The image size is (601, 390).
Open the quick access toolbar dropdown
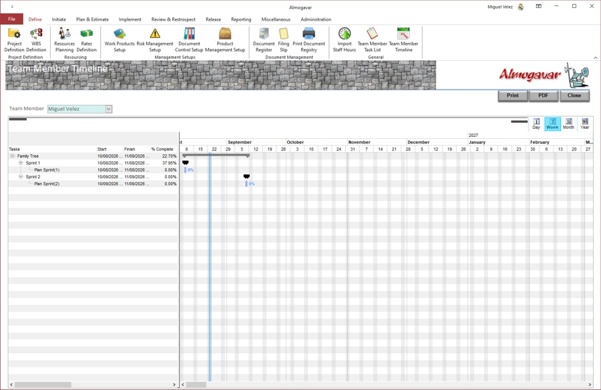12,7
